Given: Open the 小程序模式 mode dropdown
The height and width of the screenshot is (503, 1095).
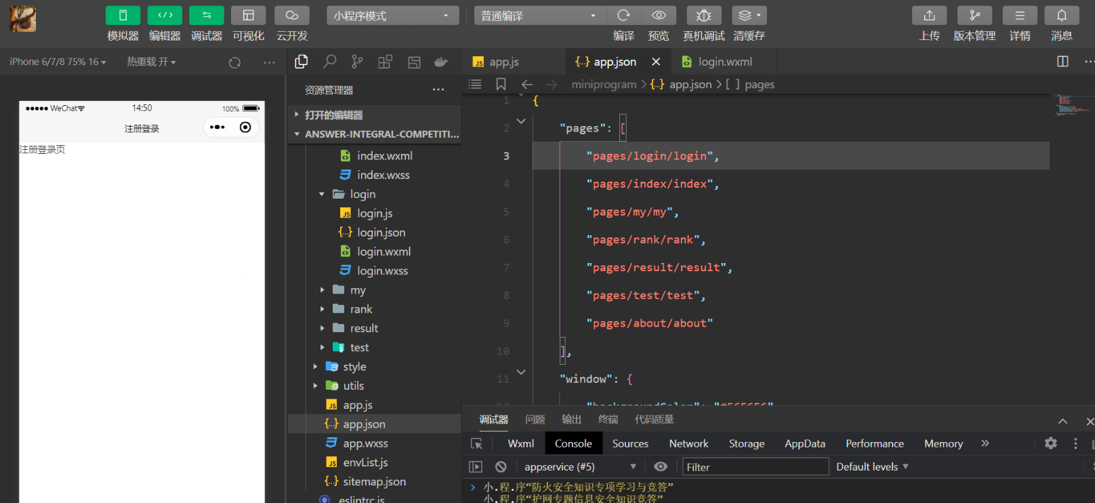Looking at the screenshot, I should (392, 16).
